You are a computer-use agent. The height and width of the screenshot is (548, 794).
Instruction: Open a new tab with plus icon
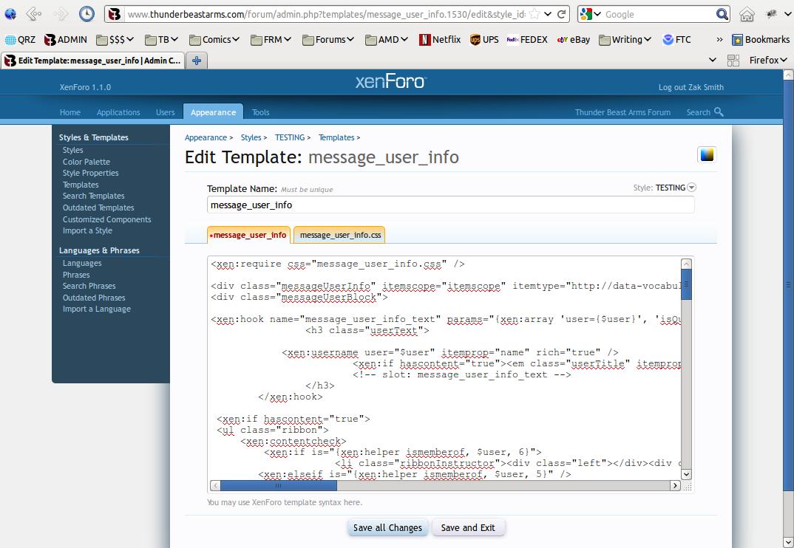(196, 61)
